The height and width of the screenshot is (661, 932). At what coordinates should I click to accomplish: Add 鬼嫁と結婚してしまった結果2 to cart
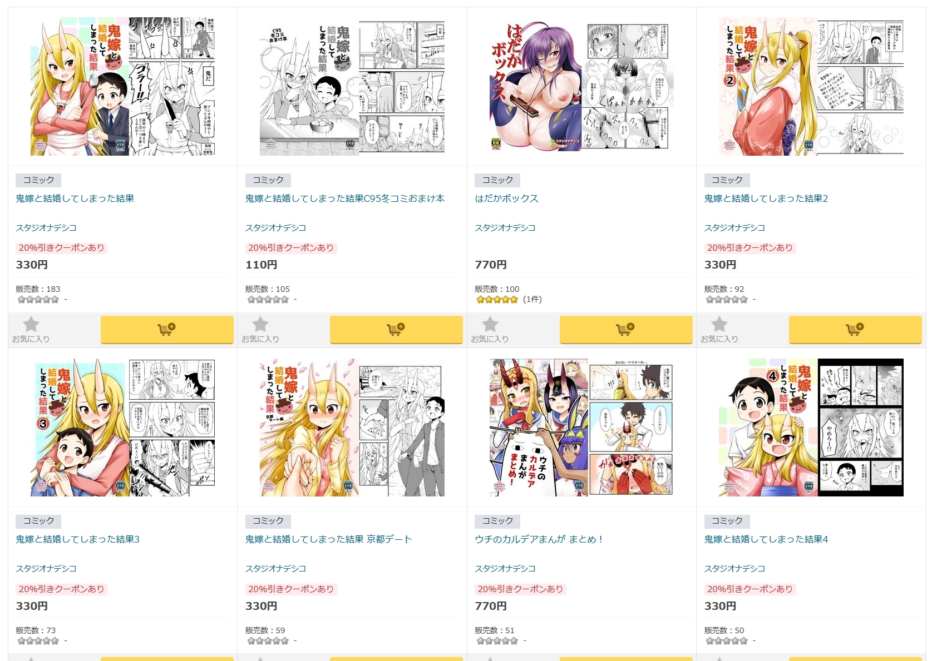855,330
